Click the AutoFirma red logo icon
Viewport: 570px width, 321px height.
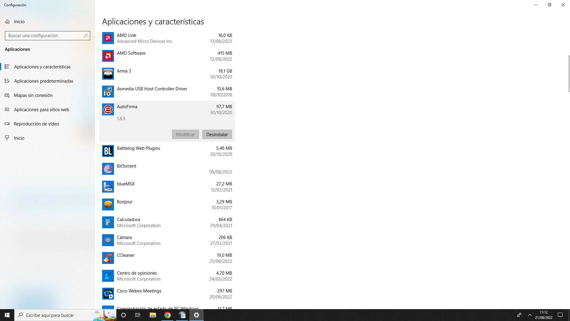click(108, 109)
